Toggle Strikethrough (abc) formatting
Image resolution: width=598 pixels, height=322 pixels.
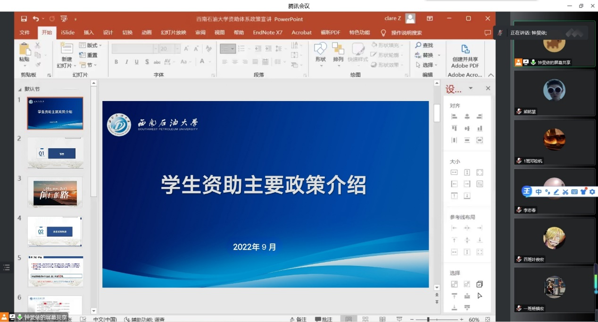coord(157,62)
